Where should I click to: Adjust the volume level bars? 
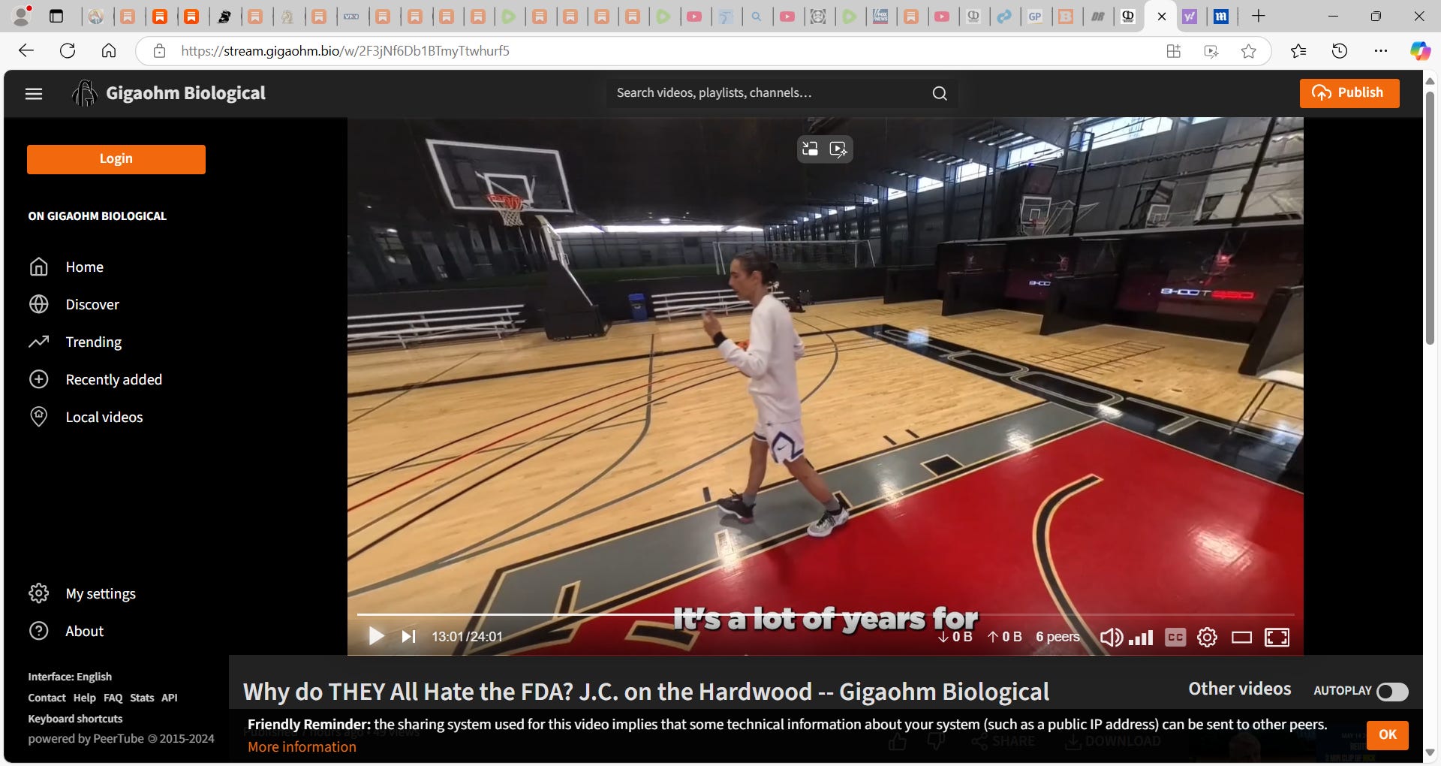[1141, 638]
